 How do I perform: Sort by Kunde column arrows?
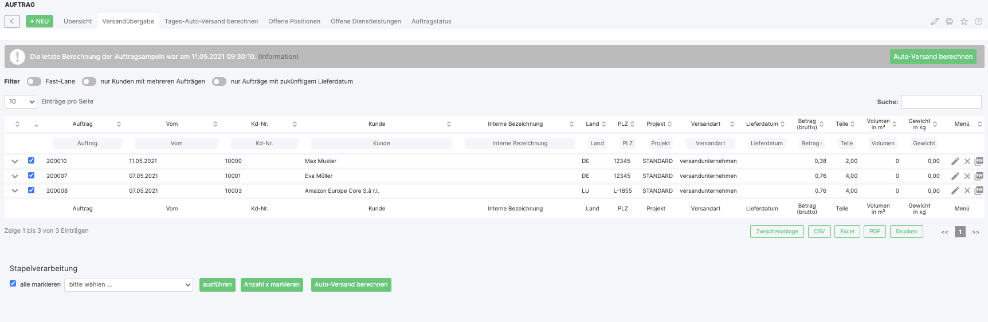click(x=449, y=124)
